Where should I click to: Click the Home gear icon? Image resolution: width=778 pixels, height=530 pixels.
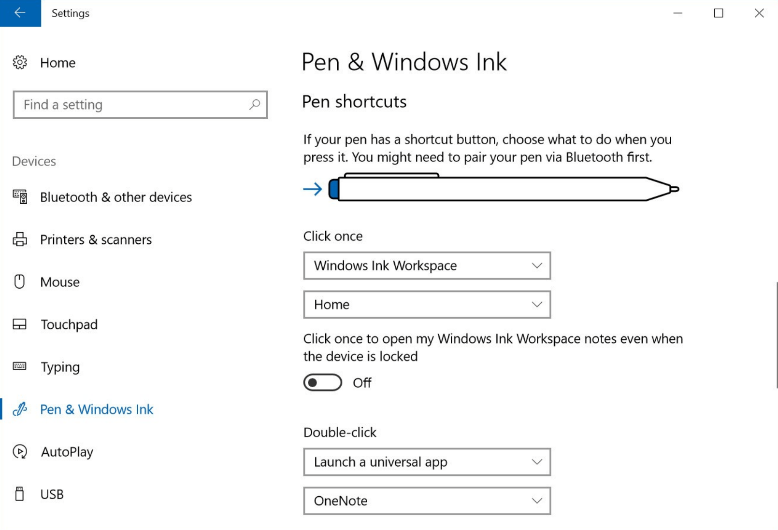point(20,62)
